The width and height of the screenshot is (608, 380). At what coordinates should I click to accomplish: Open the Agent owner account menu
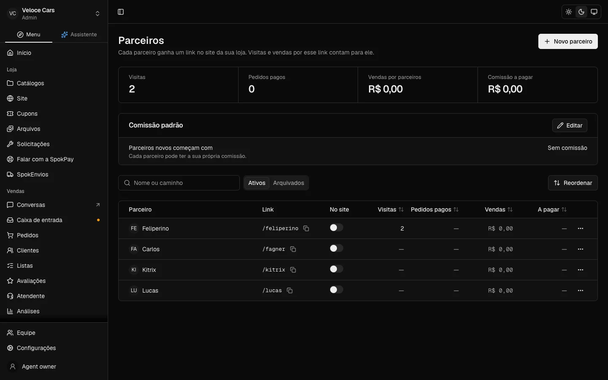[x=54, y=366]
